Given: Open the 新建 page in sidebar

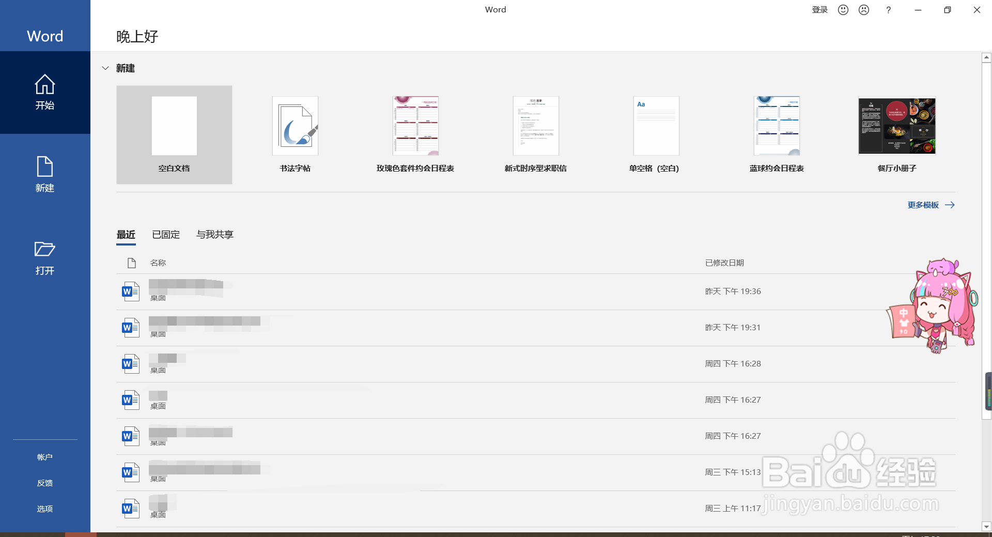Looking at the screenshot, I should pos(45,175).
